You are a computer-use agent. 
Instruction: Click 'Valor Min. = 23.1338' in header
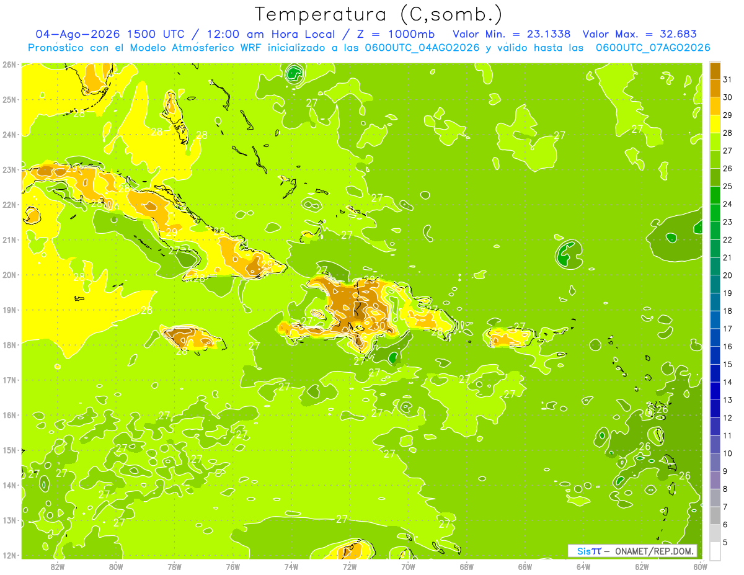click(511, 34)
